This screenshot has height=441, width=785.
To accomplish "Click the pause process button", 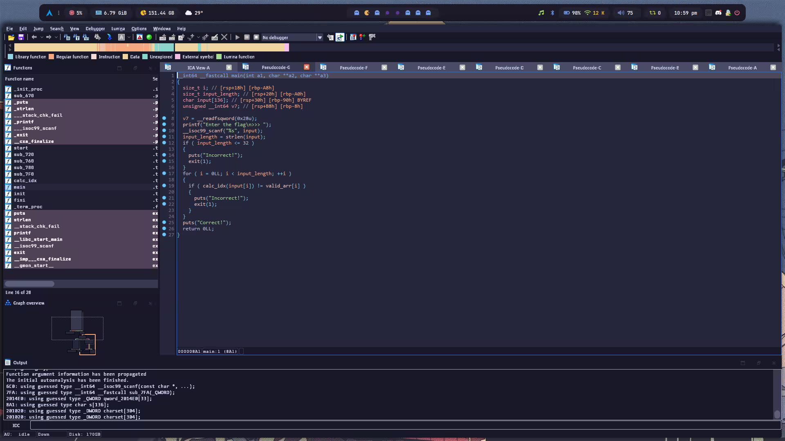I will click(247, 37).
